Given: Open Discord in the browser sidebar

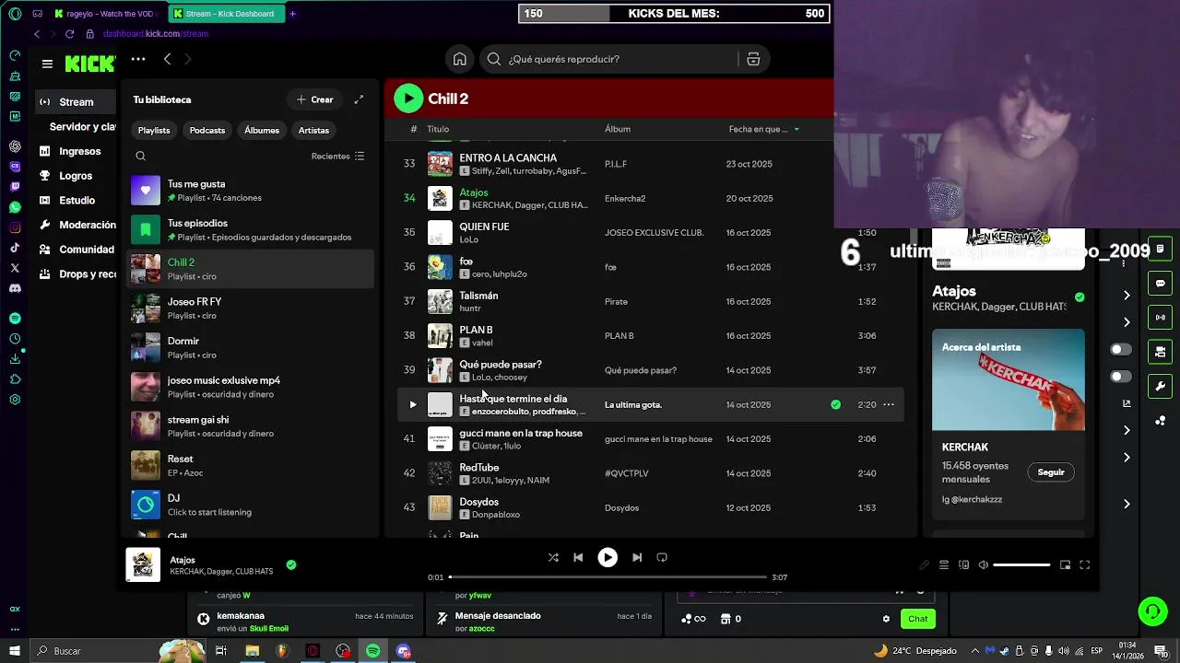Looking at the screenshot, I should pos(15,288).
